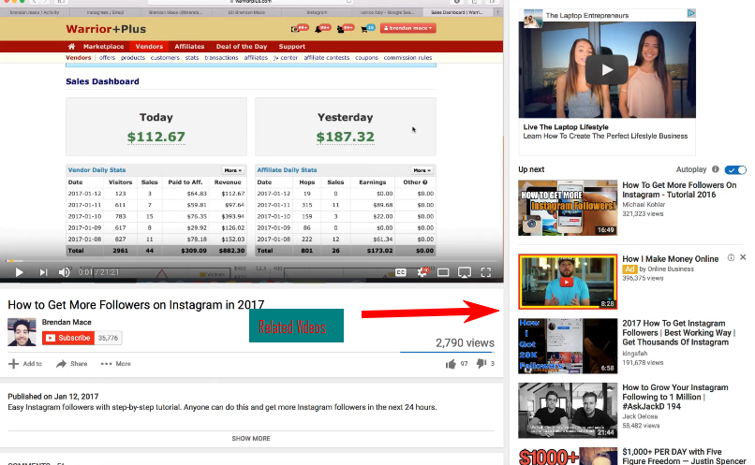Play the YouTube video
Image resolution: width=755 pixels, height=465 pixels.
point(20,272)
